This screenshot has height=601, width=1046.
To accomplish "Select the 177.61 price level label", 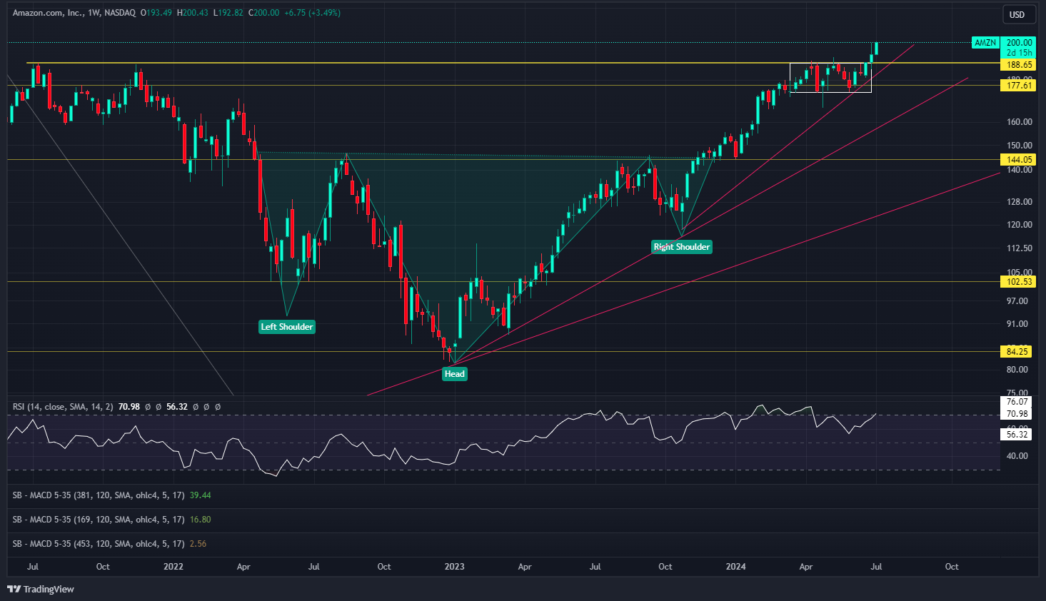I will pos(1019,86).
